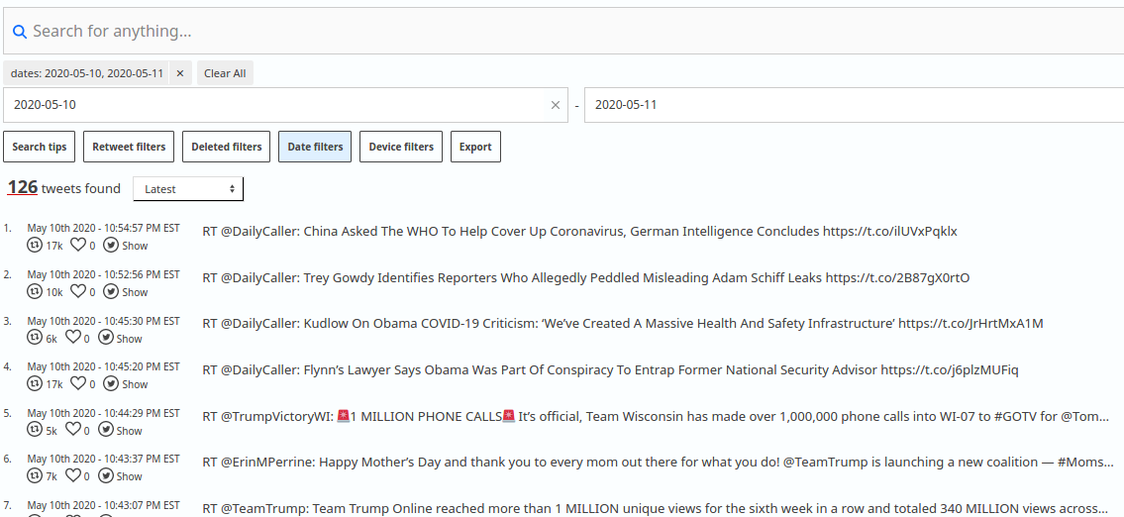Click the Export button
Screen dimensions: 1124x517
tap(475, 147)
